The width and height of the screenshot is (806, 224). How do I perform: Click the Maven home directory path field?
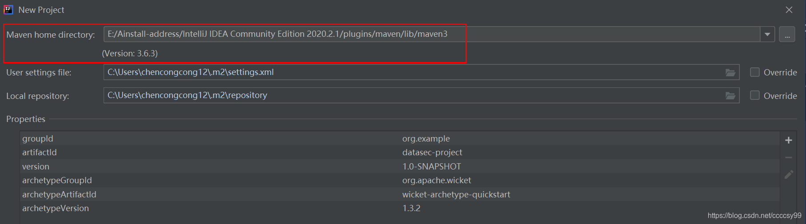point(432,34)
